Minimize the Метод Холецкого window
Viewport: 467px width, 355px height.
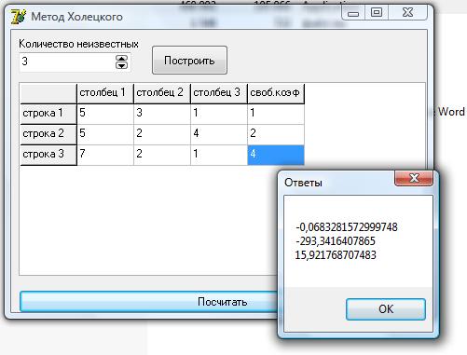353,13
